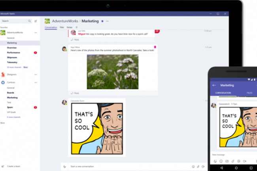Switch to the Notes tab
Viewport: 257px width, 171px height.
click(x=70, y=27)
